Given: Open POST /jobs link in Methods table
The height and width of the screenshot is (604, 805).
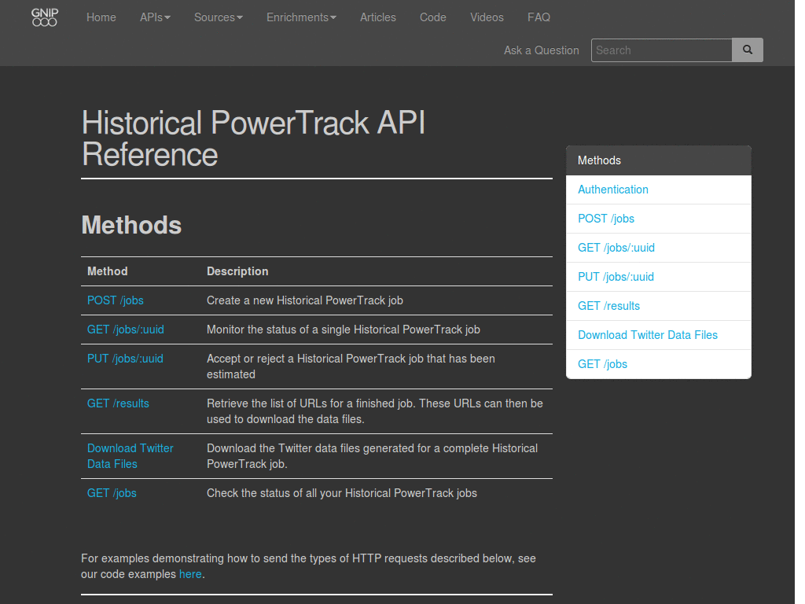Looking at the screenshot, I should coord(116,300).
